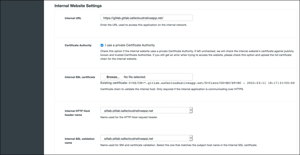Click the 'Certificate Authority' field label

point(78,45)
